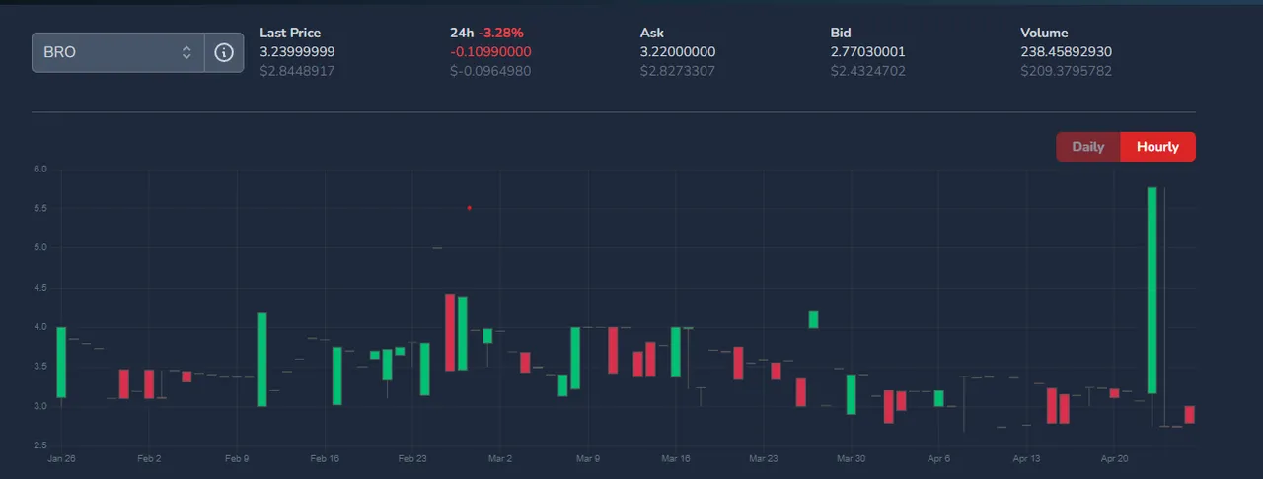Click the Ask price 3.22000000
The height and width of the screenshot is (479, 1263).
point(678,51)
